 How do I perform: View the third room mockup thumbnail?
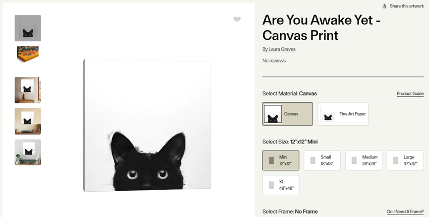point(28,90)
